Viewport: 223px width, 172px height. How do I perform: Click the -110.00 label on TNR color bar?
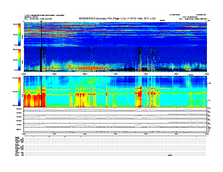(15, 78)
